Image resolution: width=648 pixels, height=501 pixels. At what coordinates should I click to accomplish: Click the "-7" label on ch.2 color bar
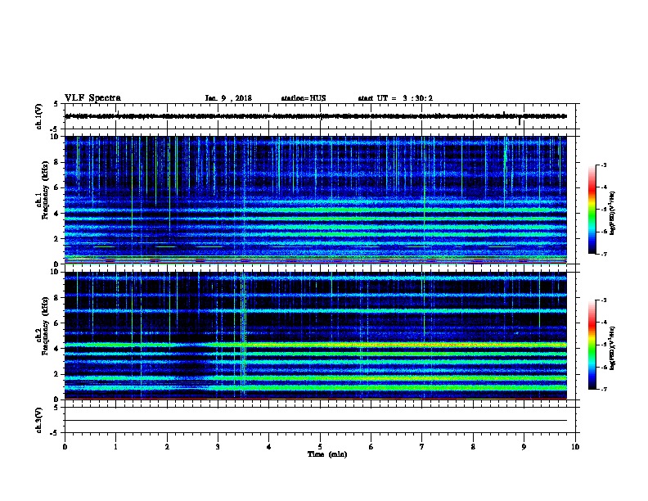[x=603, y=389]
